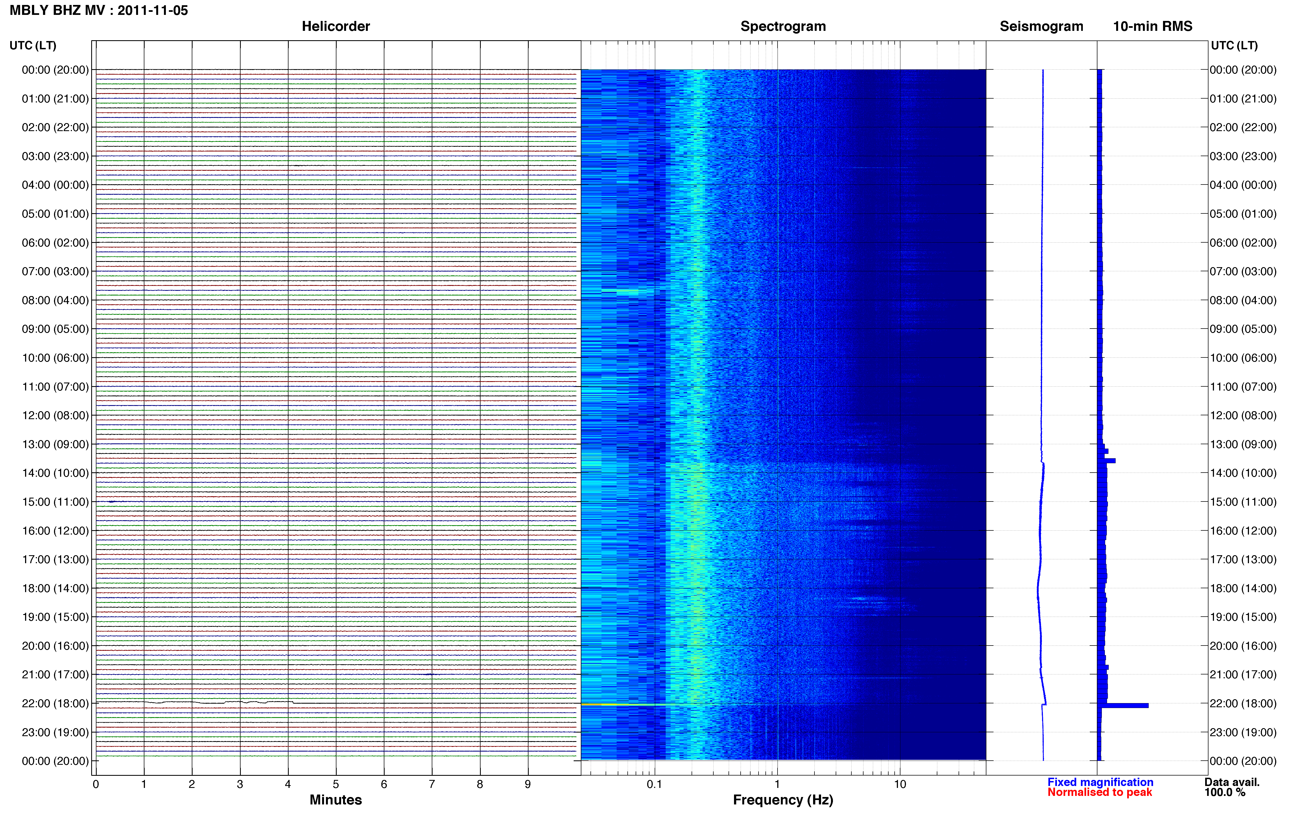Click the '0' minutes tick under the helicorder
1306x816 pixels.
(x=96, y=784)
